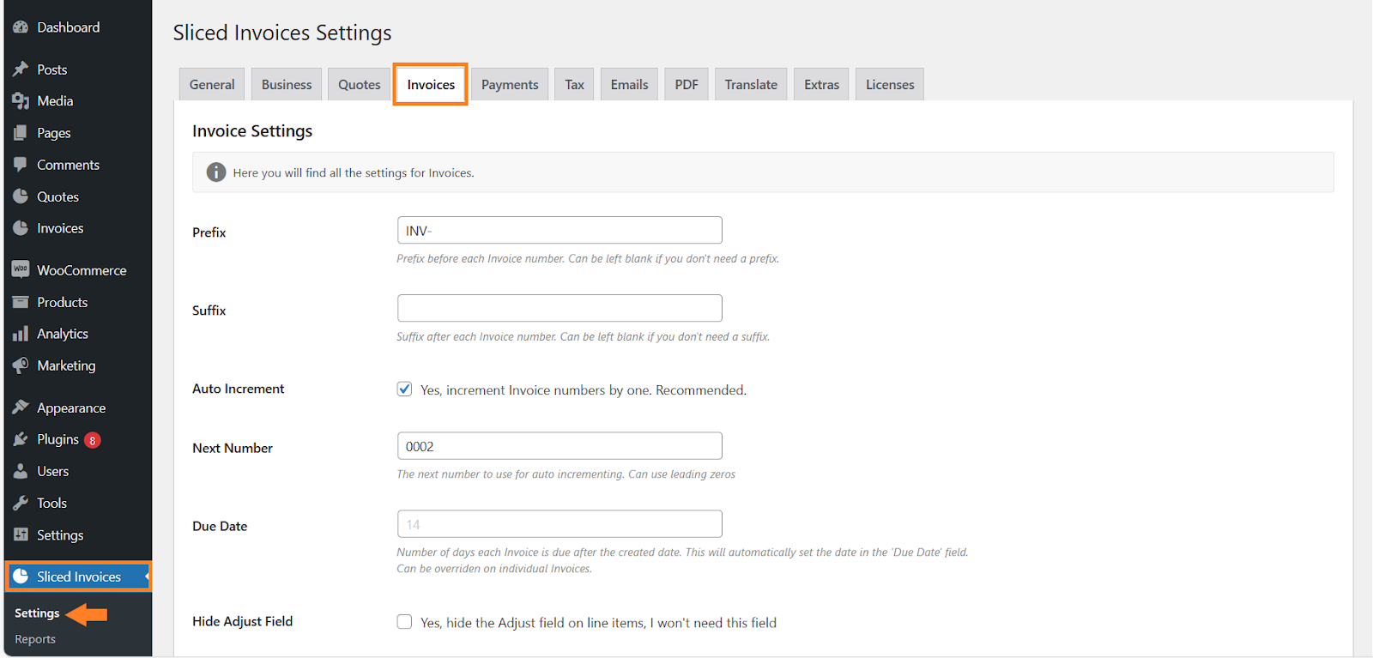The height and width of the screenshot is (658, 1373).
Task: Click the 'Yes, hide the Adjust field' label
Action: tap(598, 623)
